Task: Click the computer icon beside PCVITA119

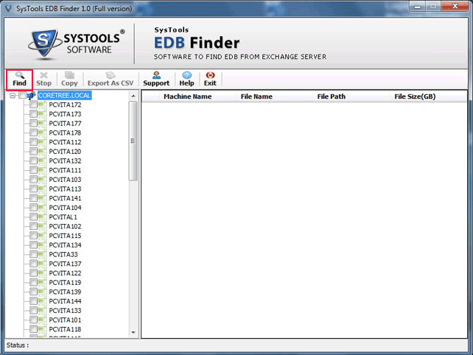Action: point(42,283)
